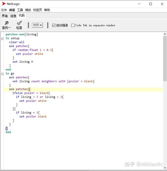This screenshot has width=167, height=171.
Task: Click the NetLogo red arrow logo
Action: point(4,4)
